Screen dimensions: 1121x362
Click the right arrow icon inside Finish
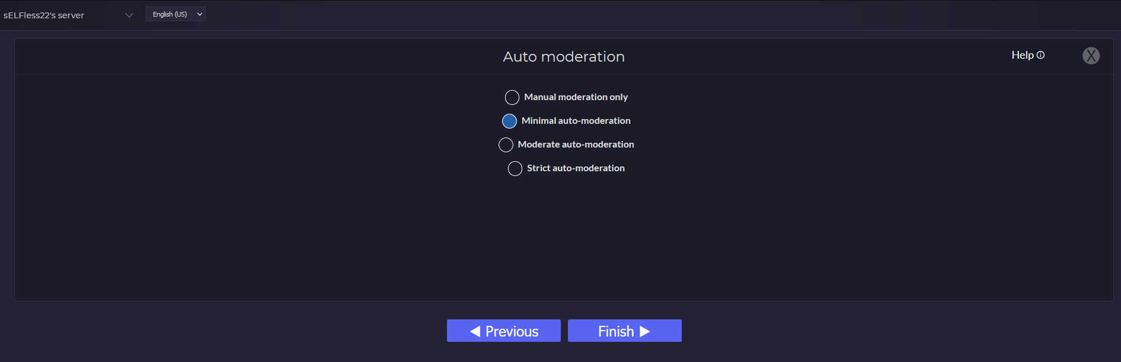(646, 331)
